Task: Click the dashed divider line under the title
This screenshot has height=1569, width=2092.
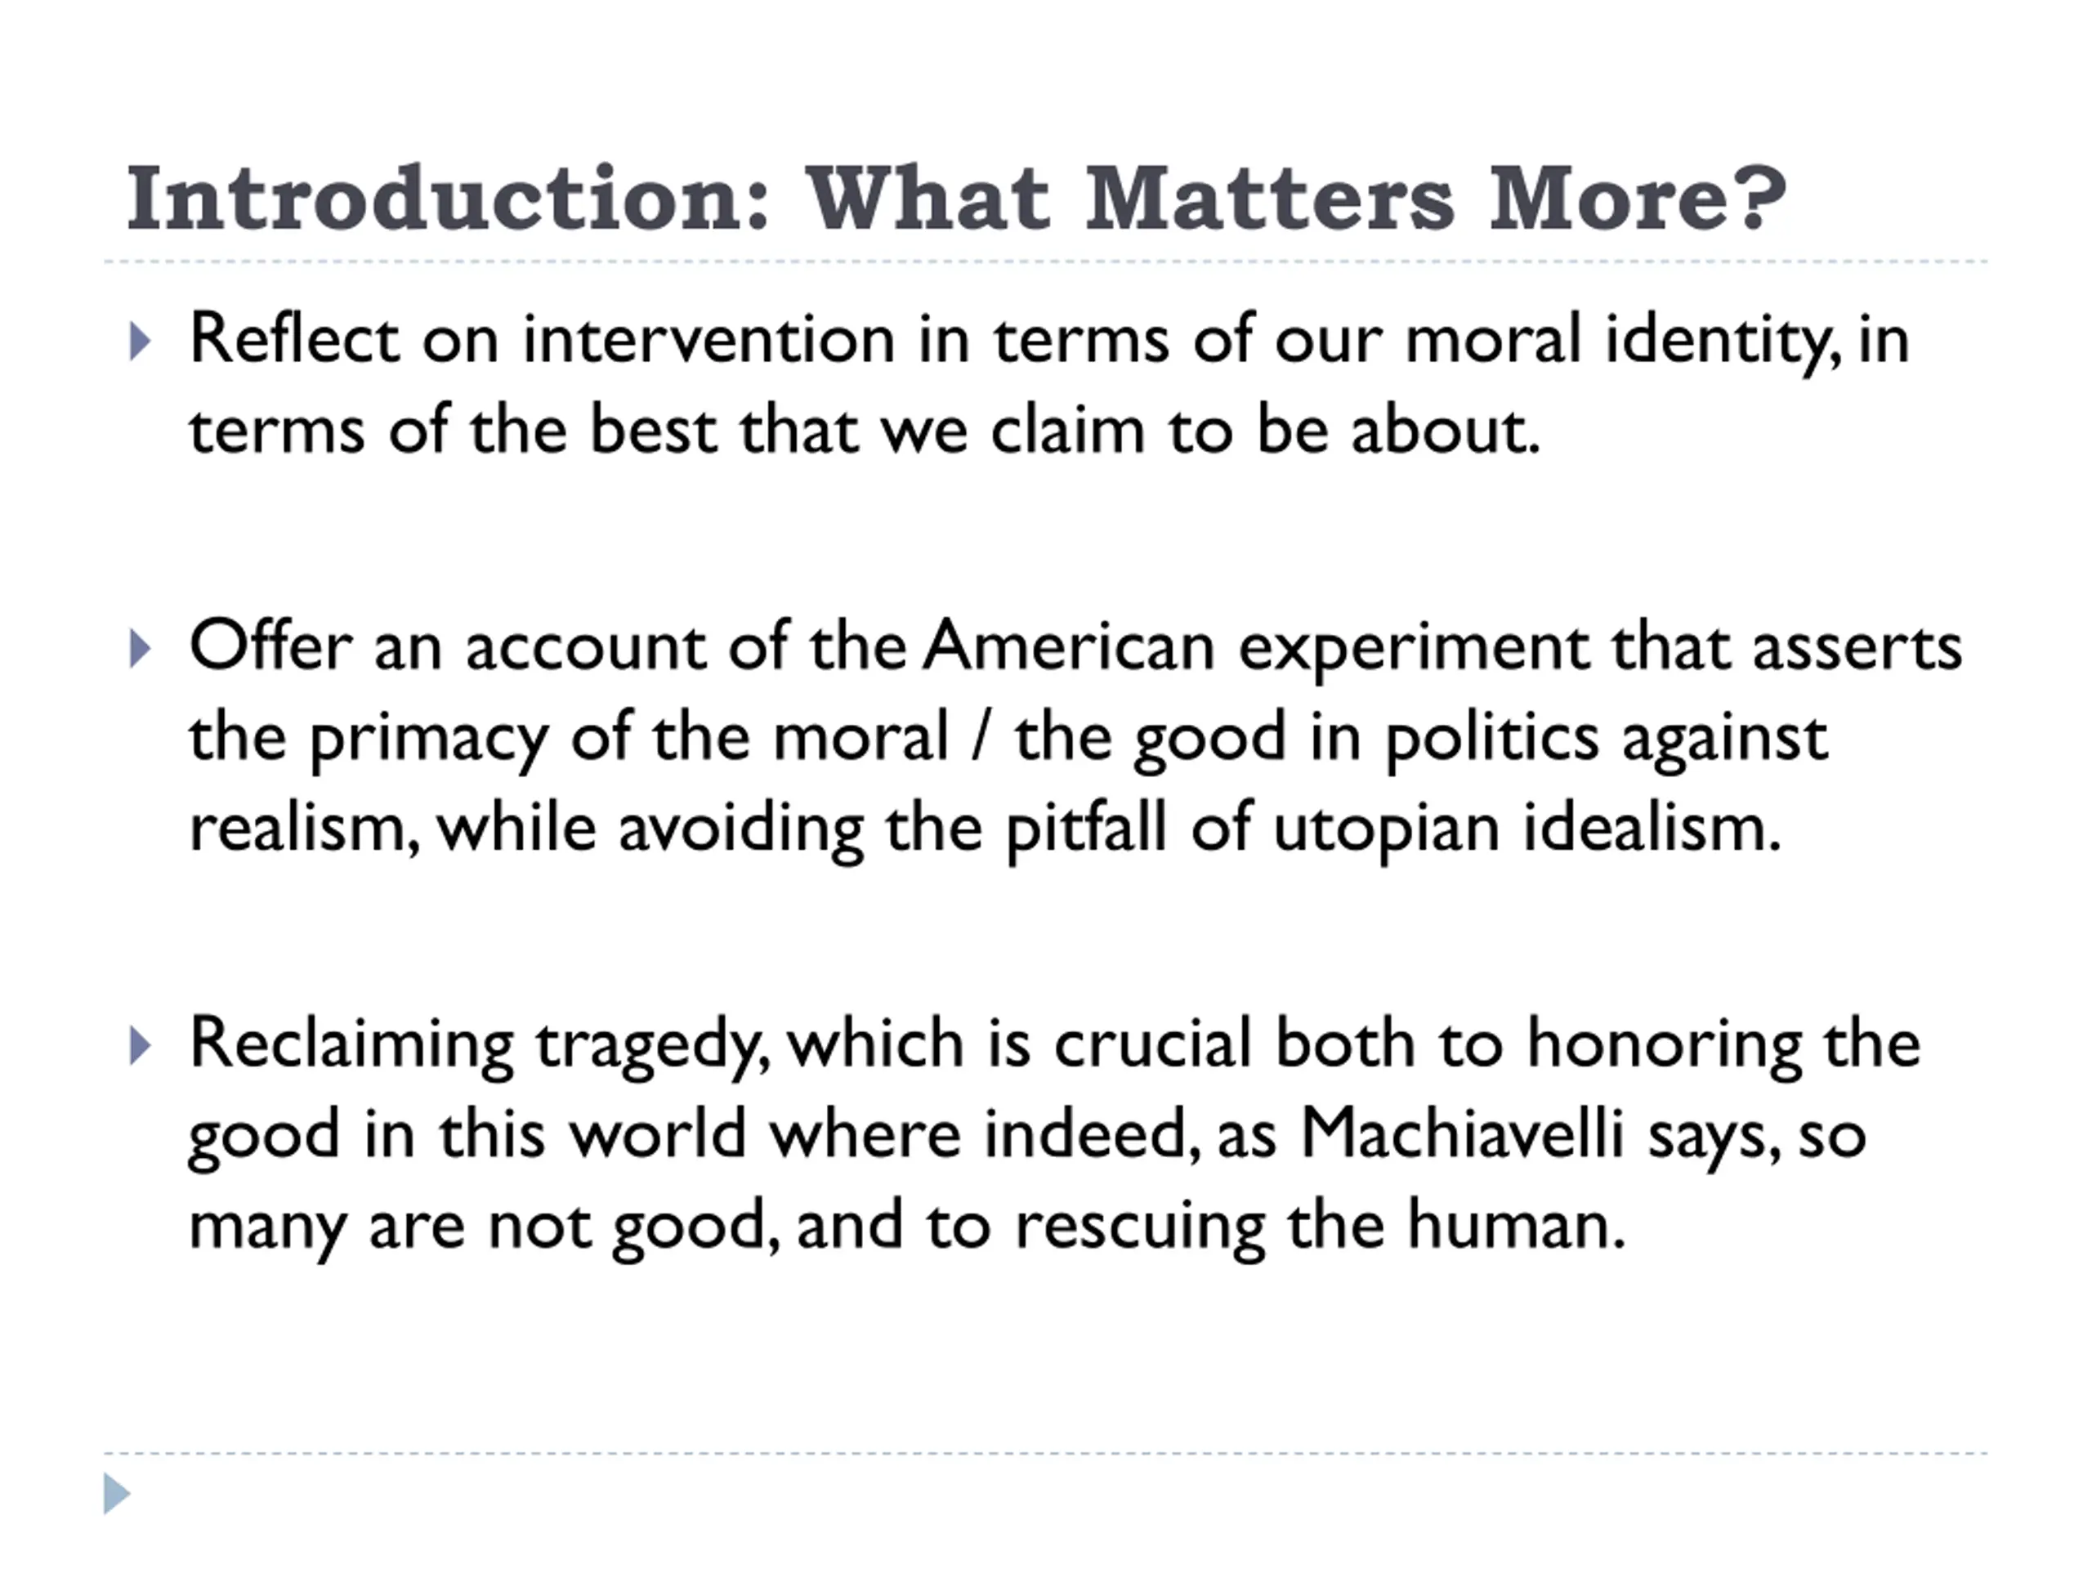Action: (x=1046, y=261)
